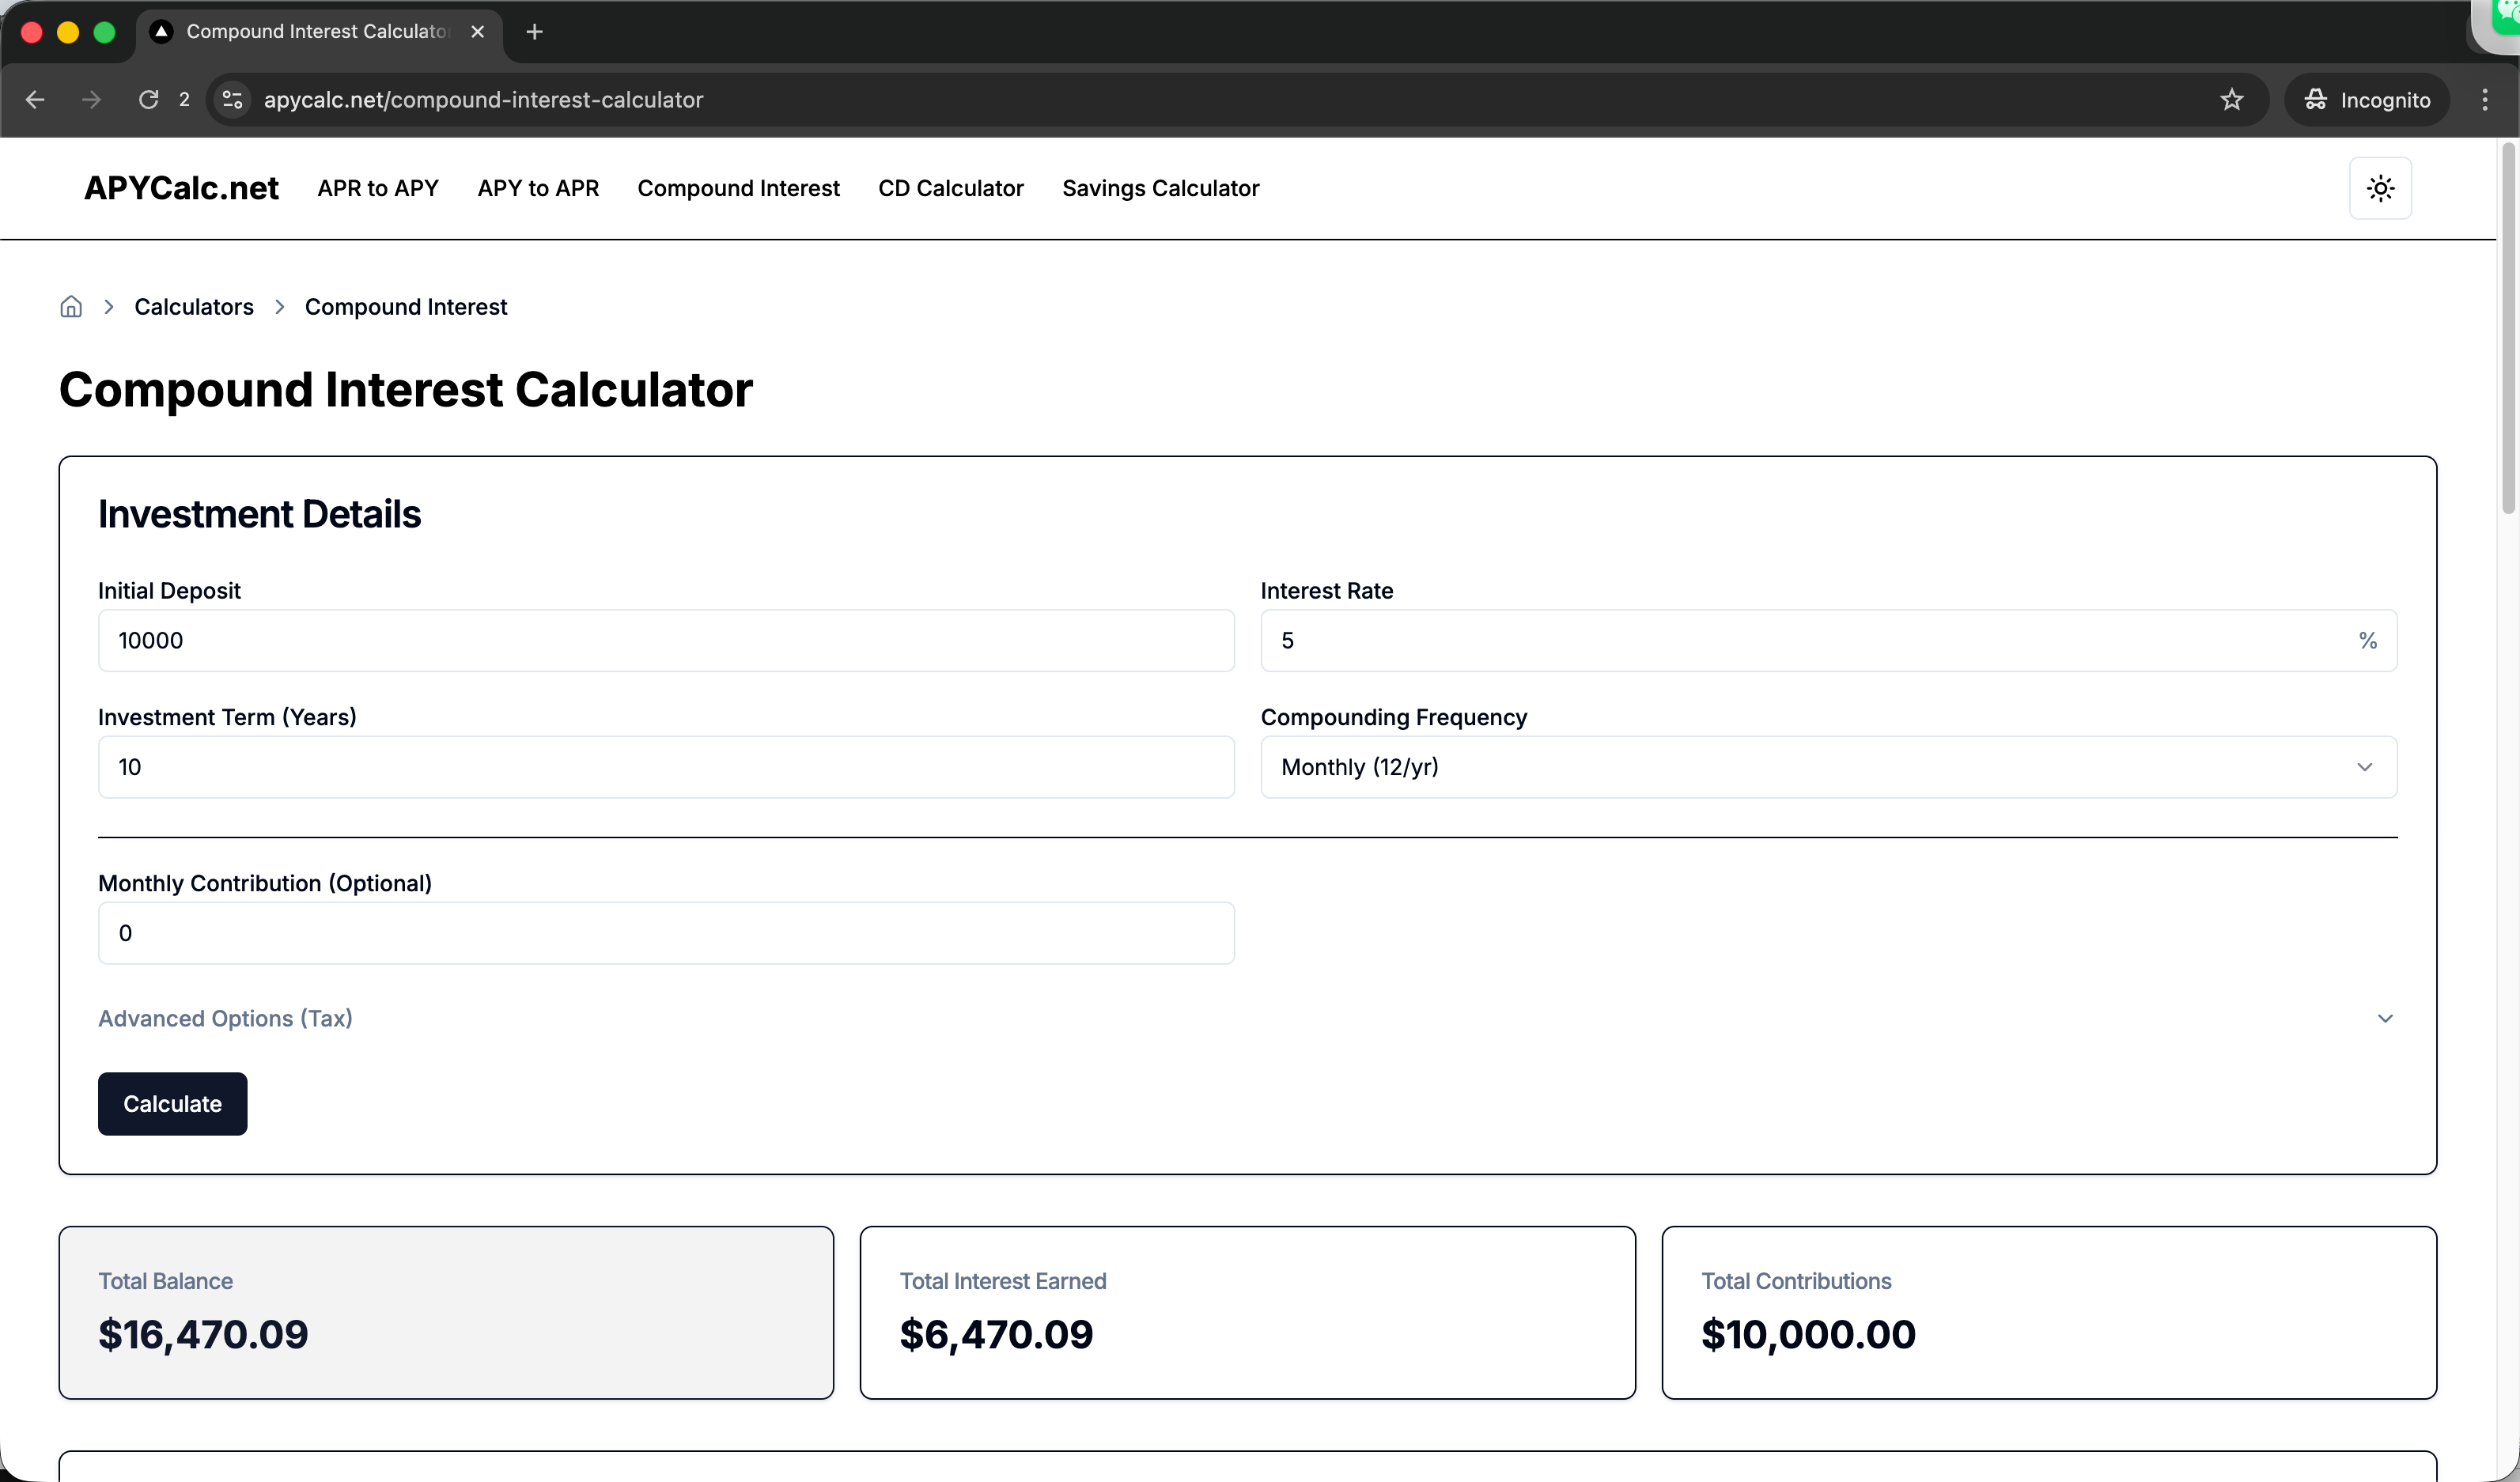
Task: Navigate to Calculators via breadcrumb link
Action: coord(193,306)
